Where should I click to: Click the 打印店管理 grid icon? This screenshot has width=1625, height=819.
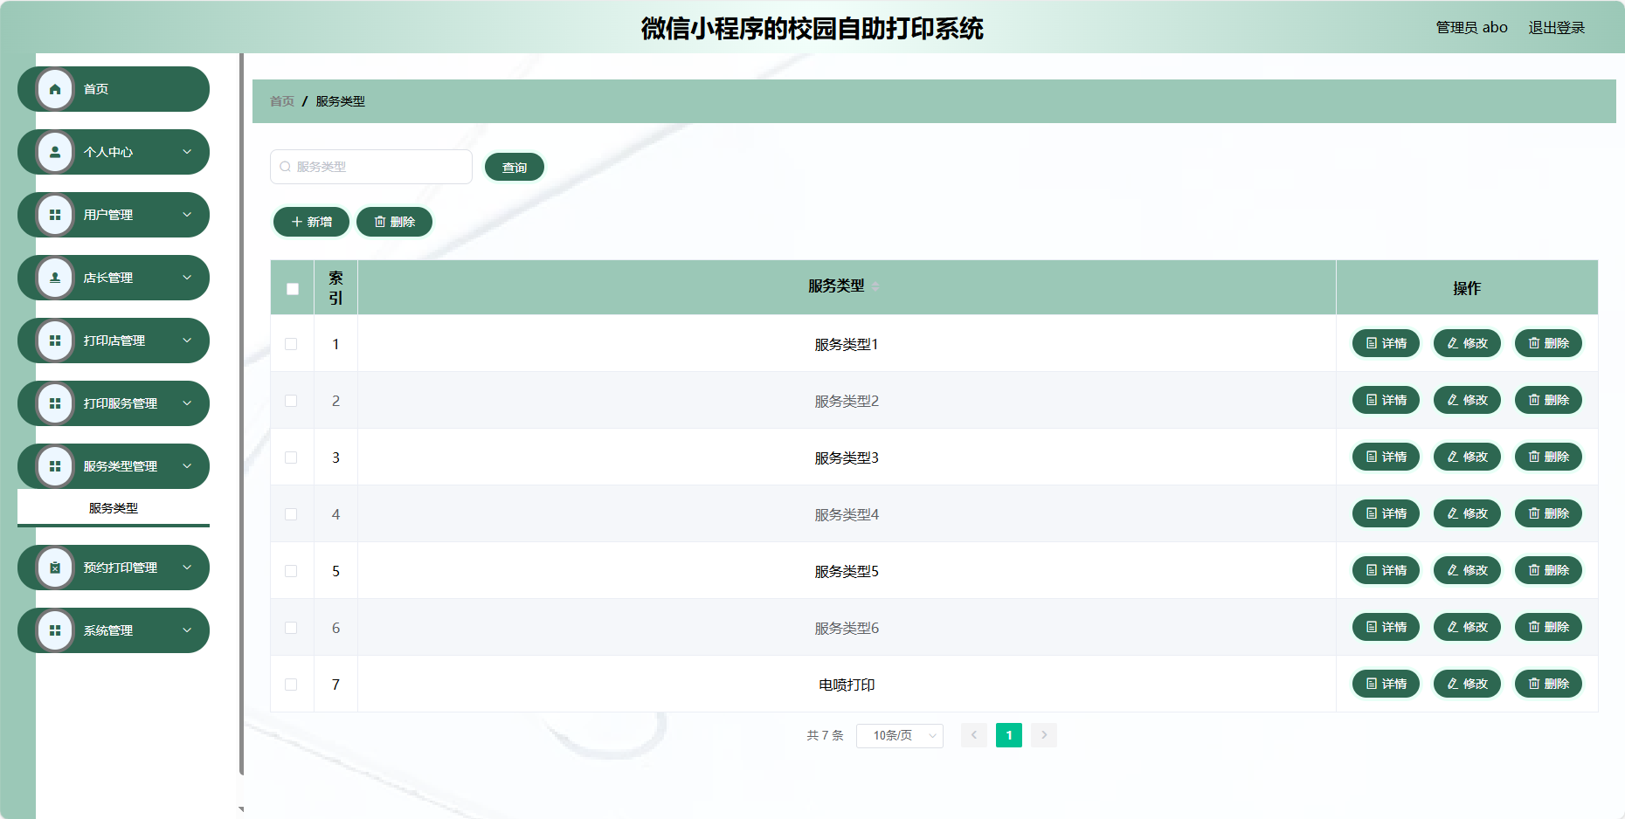55,341
